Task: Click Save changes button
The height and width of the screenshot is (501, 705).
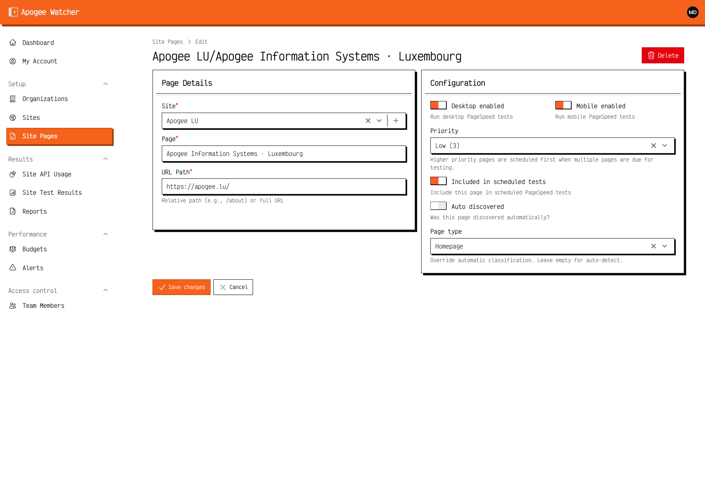Action: coord(181,287)
